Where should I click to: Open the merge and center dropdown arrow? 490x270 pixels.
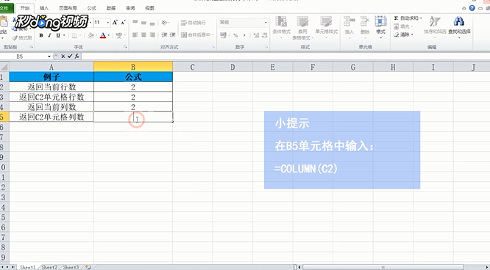click(x=213, y=35)
